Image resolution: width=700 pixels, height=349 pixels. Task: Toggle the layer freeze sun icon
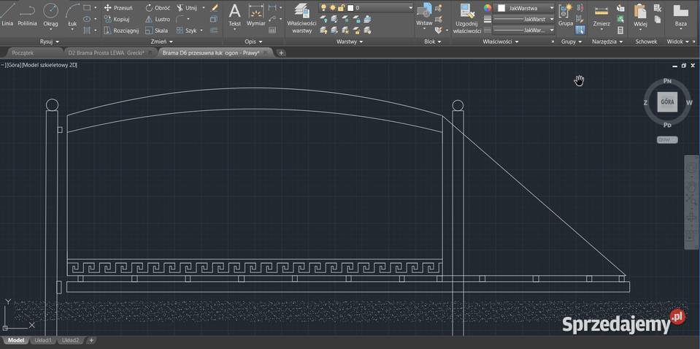[x=332, y=8]
